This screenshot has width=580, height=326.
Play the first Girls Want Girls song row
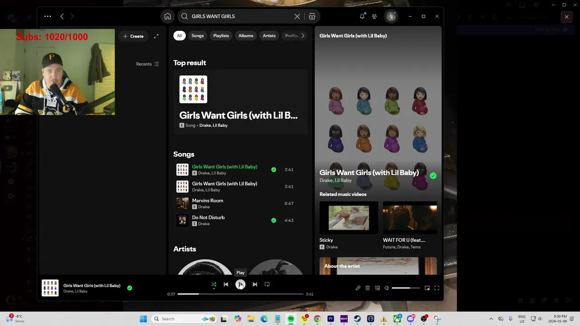click(240, 170)
